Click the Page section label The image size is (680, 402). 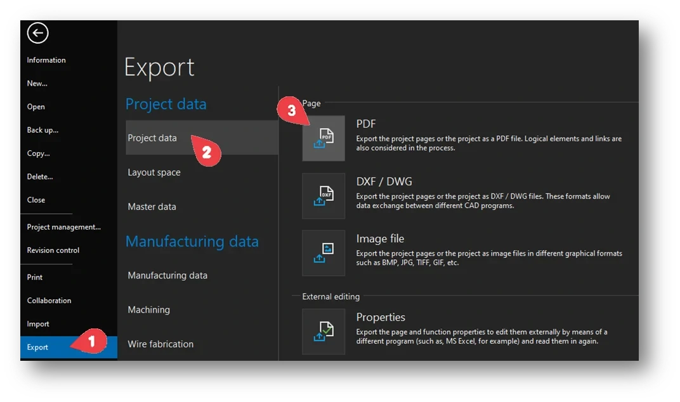311,103
